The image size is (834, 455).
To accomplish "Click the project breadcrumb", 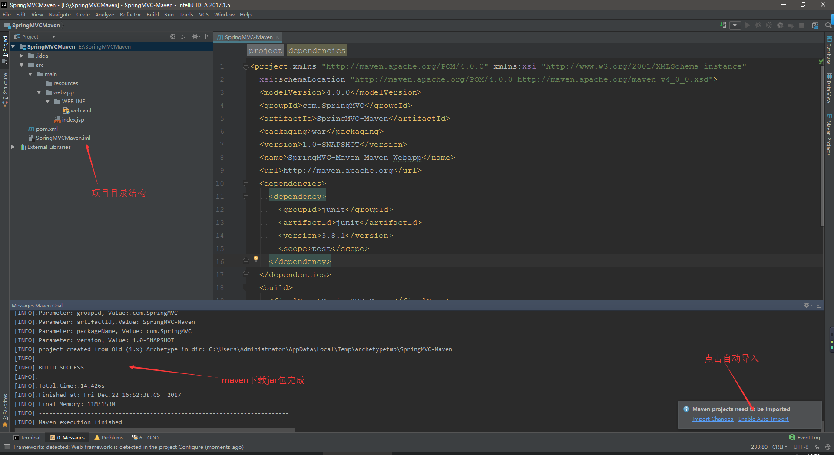I will pos(265,51).
